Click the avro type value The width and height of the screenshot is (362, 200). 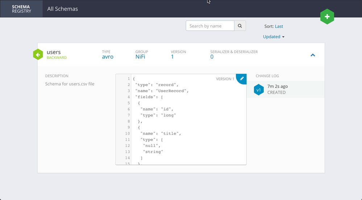(x=108, y=57)
